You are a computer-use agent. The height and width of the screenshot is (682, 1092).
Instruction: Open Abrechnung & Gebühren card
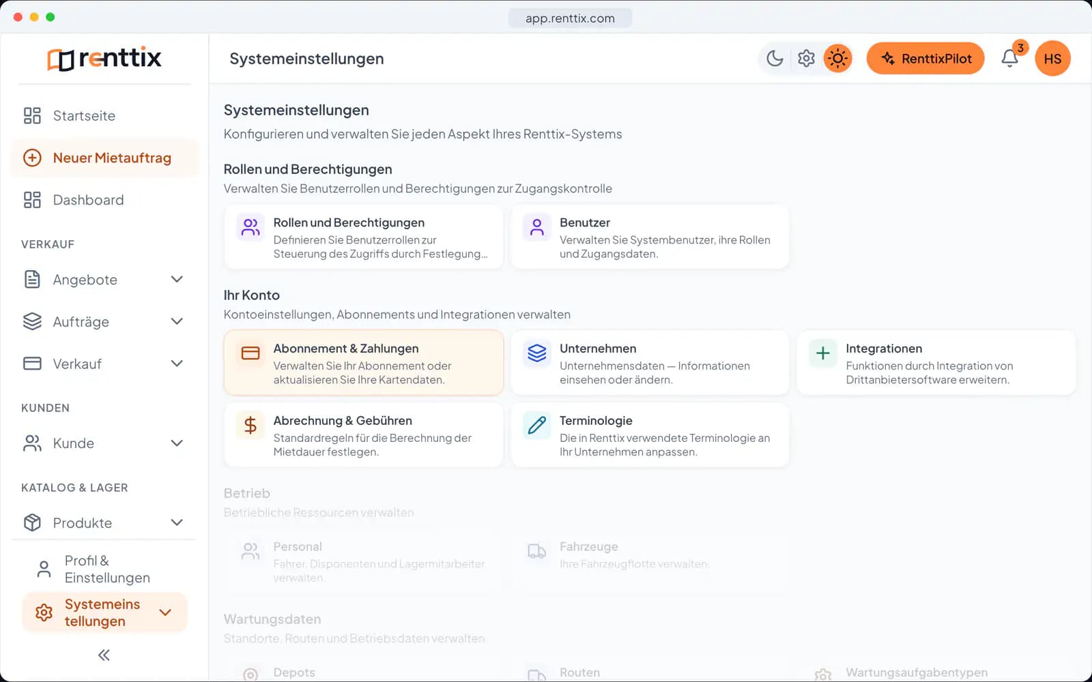point(364,435)
